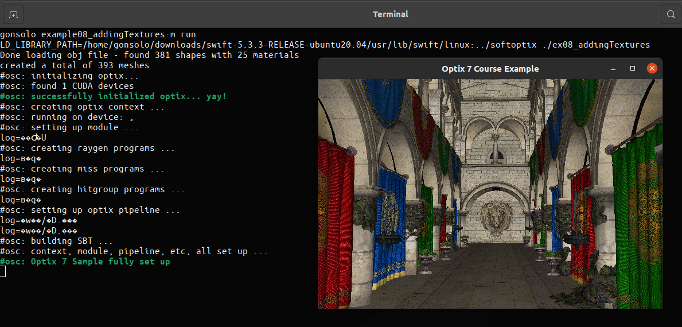Image resolution: width=682 pixels, height=327 pixels.
Task: Click '#osc: setting up optix pipeline ...'
Action: (x=90, y=210)
